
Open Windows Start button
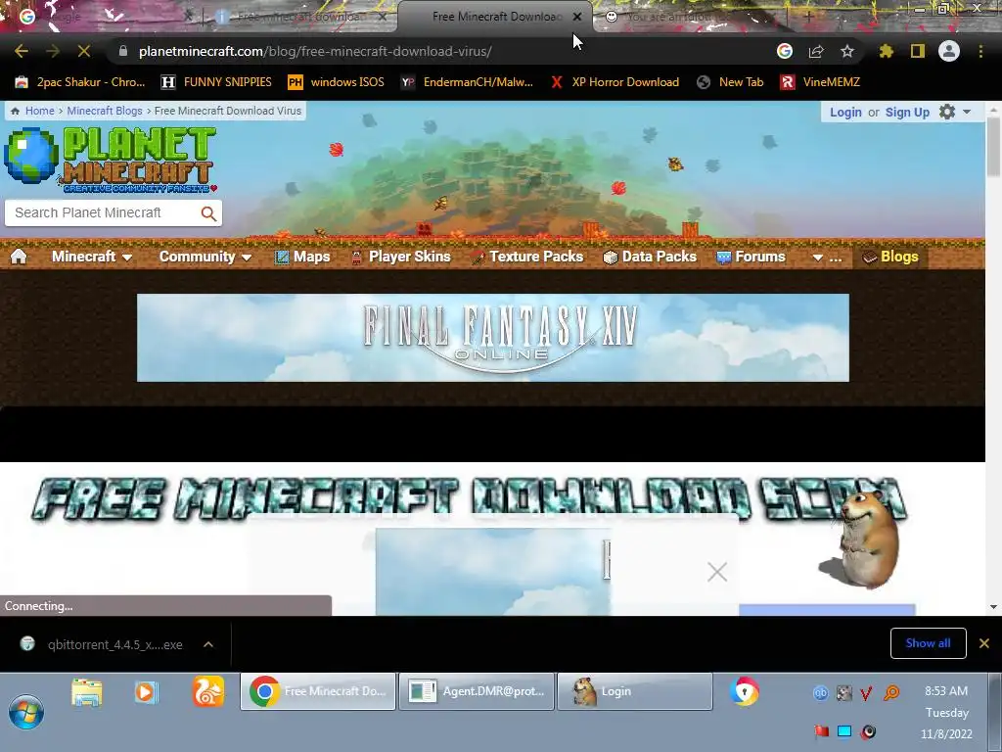(26, 712)
